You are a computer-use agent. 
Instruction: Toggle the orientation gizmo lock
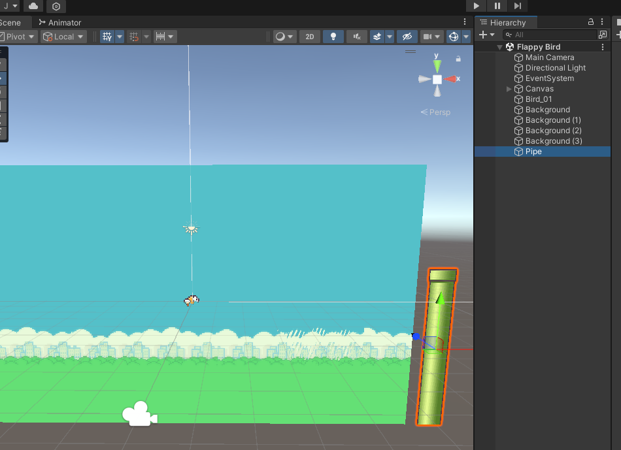click(458, 59)
